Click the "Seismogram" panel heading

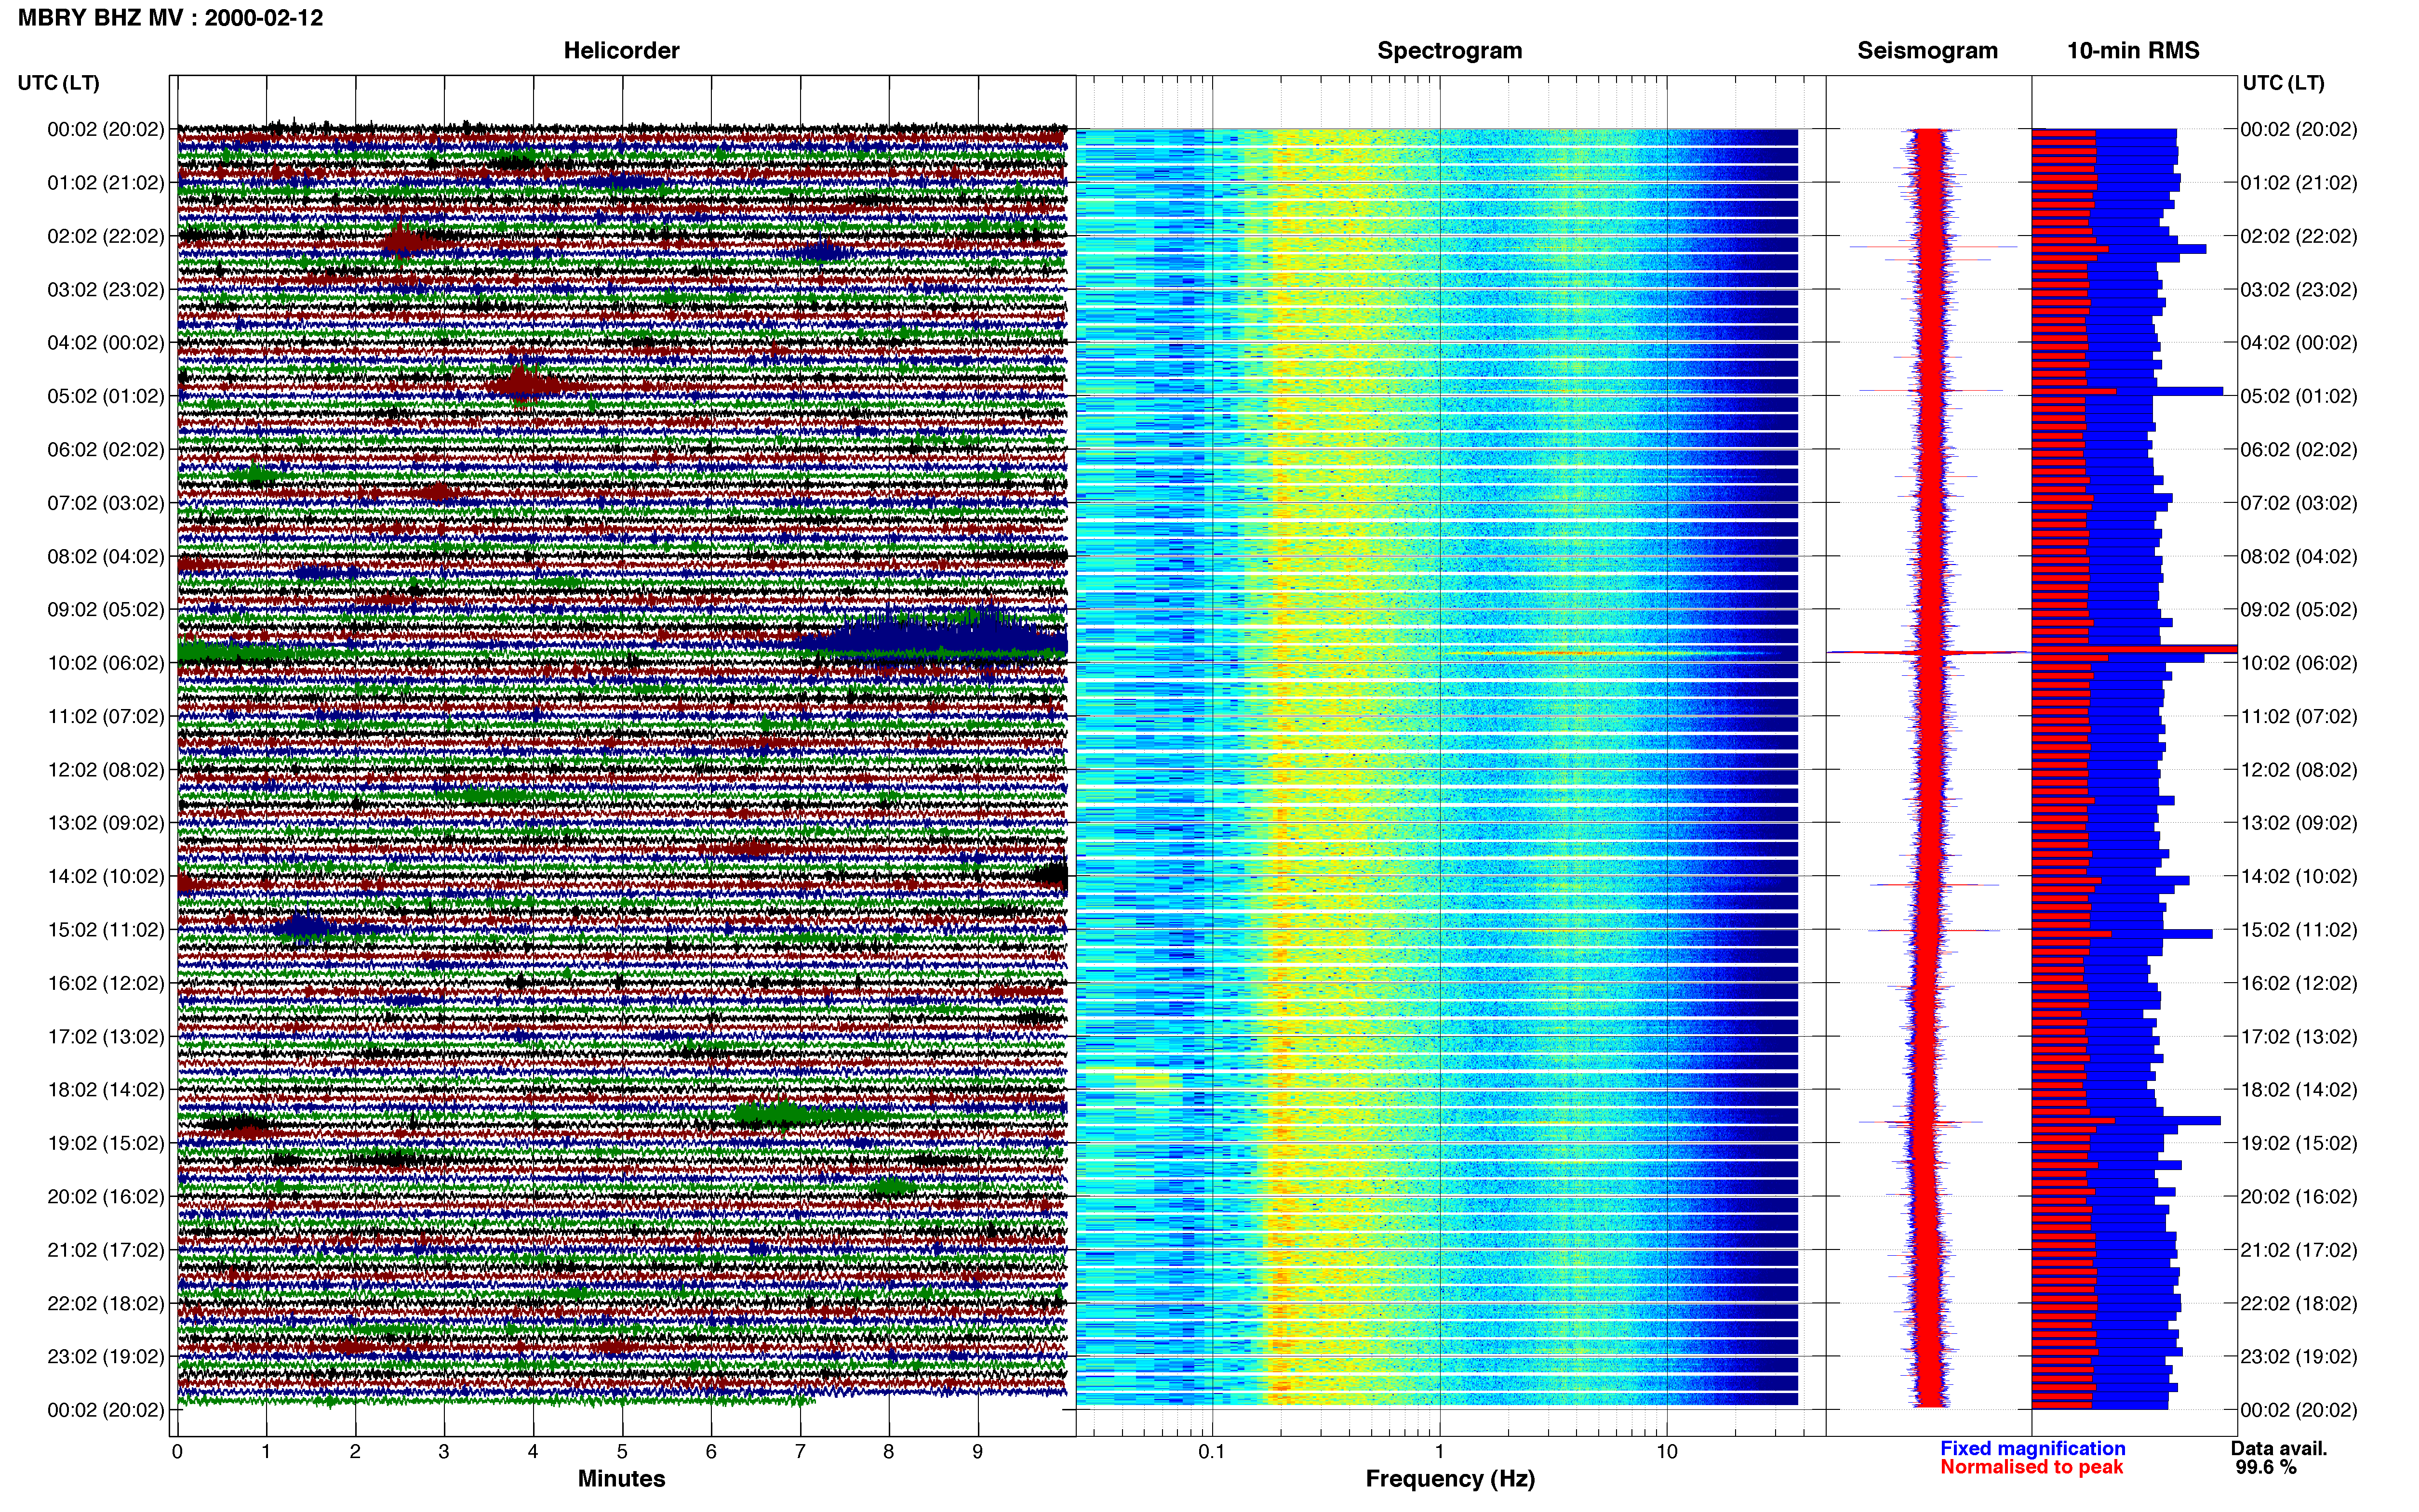point(1927,51)
